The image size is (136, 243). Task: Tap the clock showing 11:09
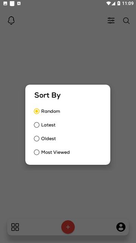pyautogui.click(x=128, y=3)
